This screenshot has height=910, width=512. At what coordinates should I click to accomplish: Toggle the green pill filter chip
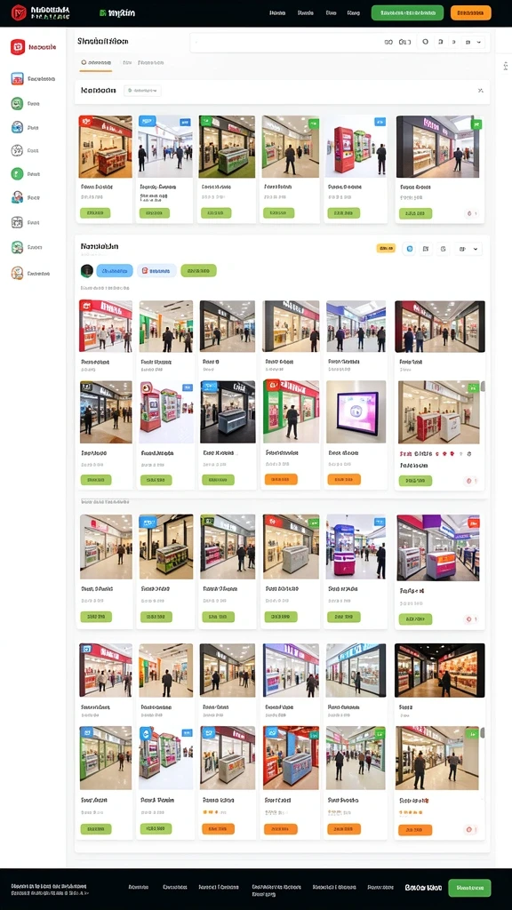point(198,270)
